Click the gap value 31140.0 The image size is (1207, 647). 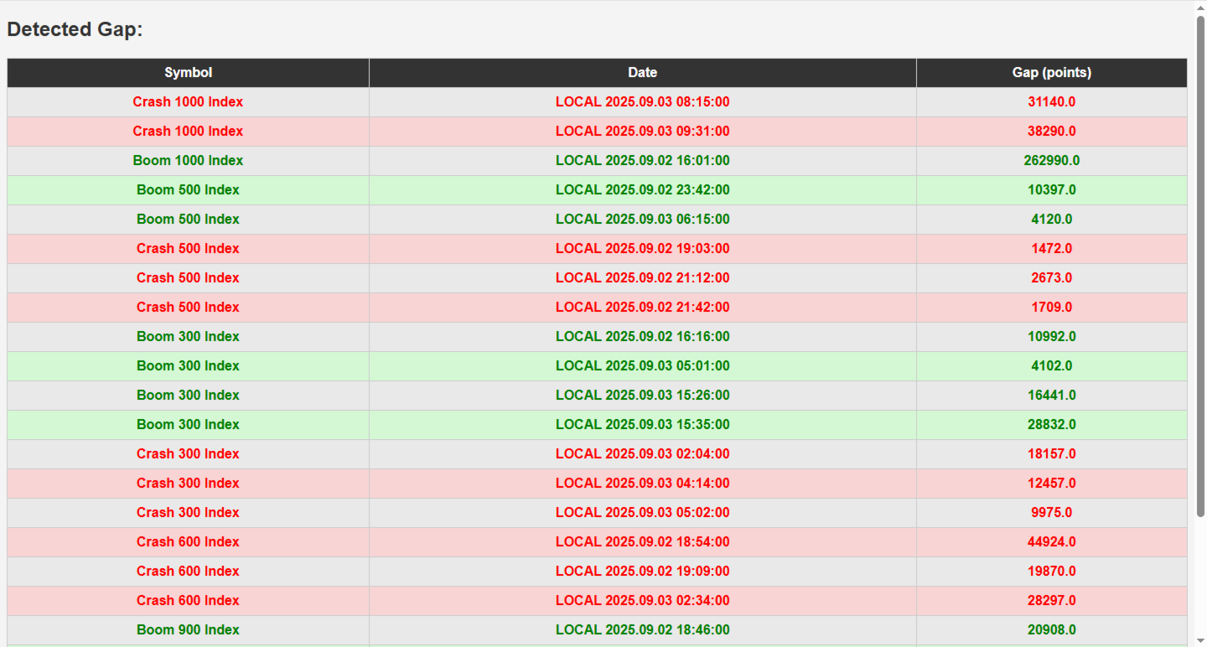click(1052, 102)
